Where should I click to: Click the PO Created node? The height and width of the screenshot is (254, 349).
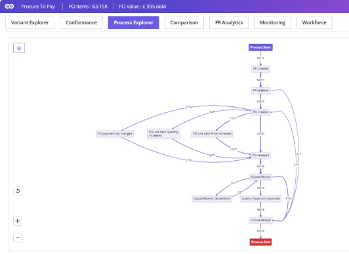click(x=260, y=112)
